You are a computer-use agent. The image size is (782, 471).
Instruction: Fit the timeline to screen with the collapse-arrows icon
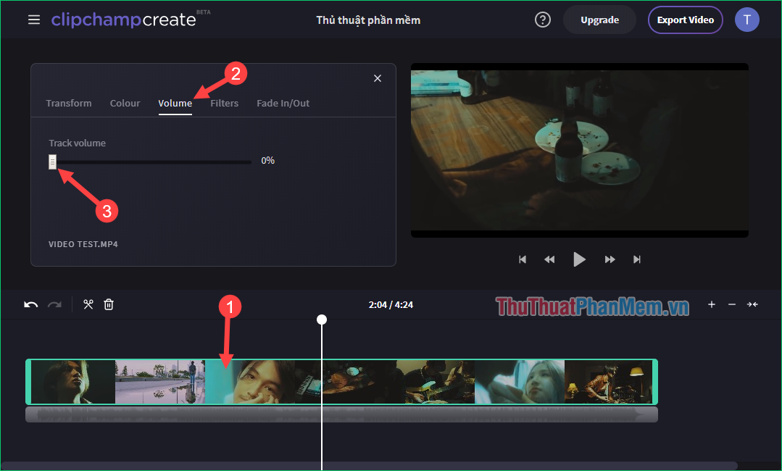click(x=751, y=304)
